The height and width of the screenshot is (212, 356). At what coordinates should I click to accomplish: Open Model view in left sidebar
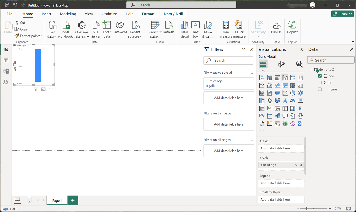[x=6, y=71]
